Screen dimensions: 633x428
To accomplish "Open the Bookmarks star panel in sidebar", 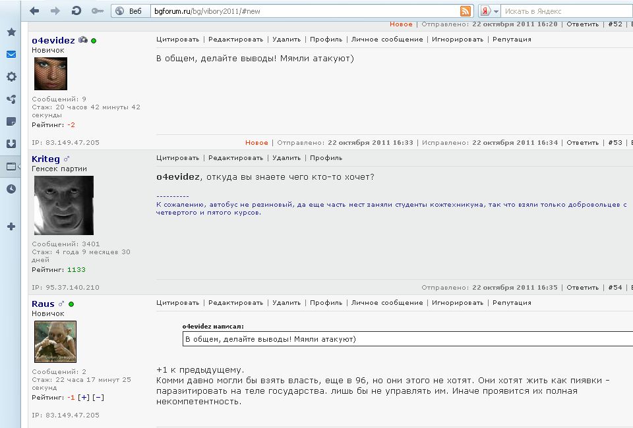I will 11,32.
